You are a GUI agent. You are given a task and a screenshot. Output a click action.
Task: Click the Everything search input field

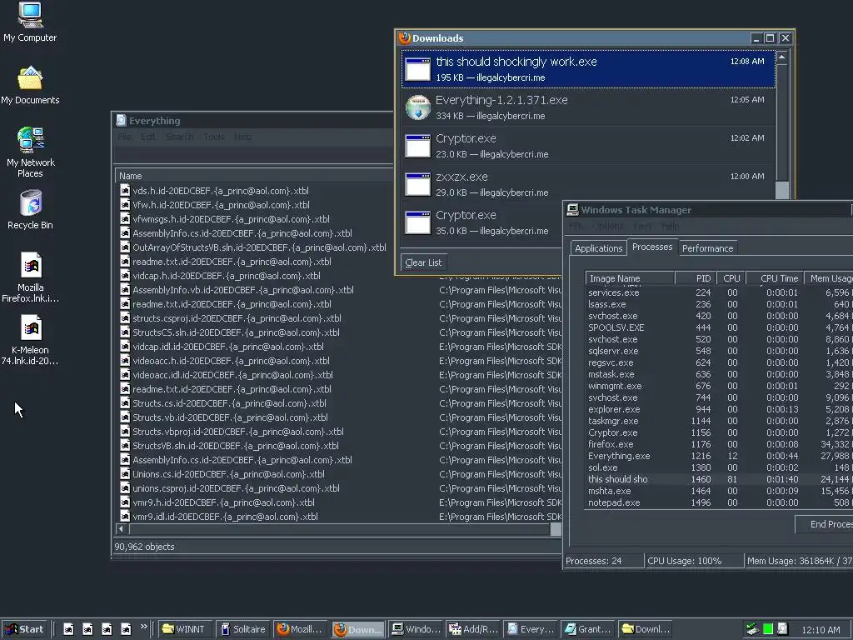pyautogui.click(x=253, y=156)
